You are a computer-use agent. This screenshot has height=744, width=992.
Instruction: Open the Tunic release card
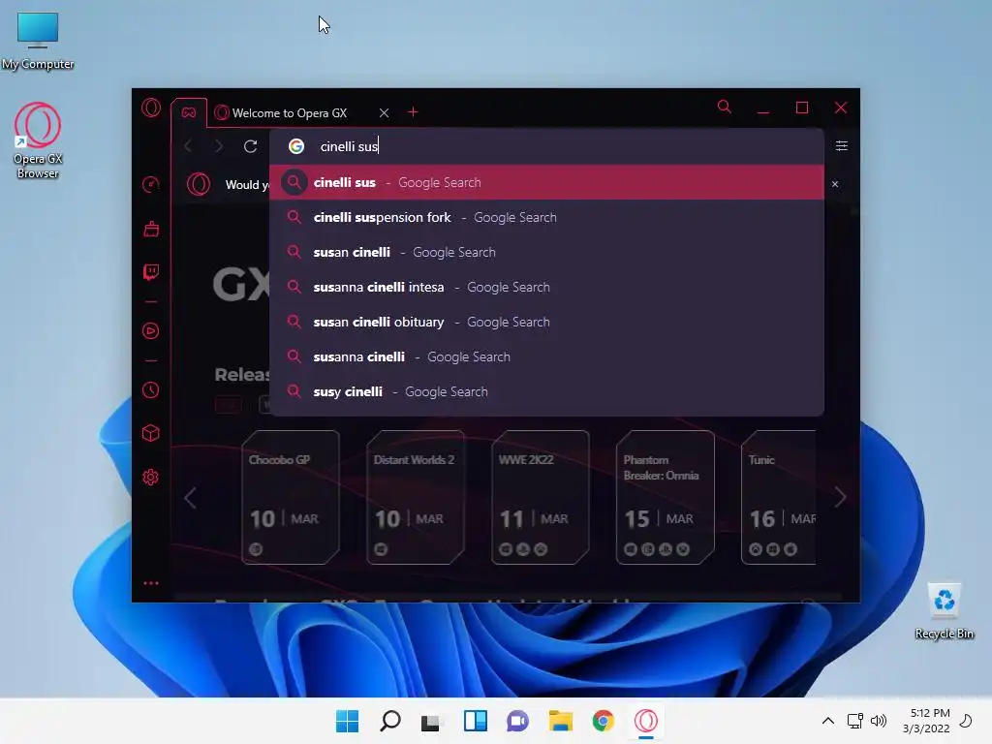(x=779, y=497)
